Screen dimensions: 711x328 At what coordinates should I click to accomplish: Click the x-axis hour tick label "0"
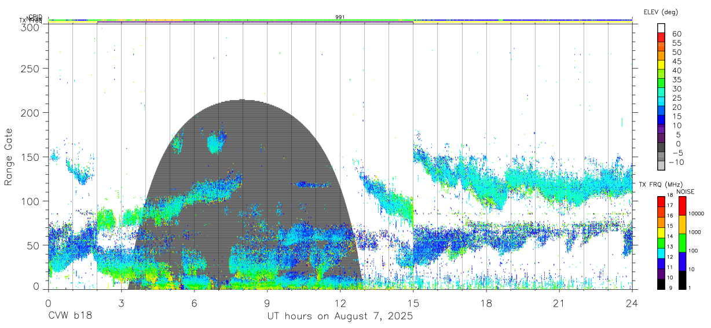pyautogui.click(x=48, y=303)
